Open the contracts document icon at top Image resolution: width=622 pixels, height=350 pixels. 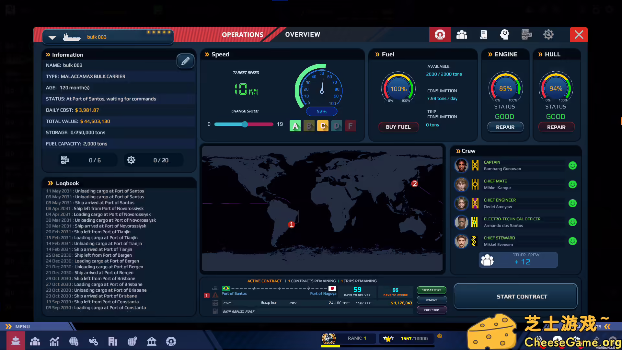pyautogui.click(x=483, y=34)
